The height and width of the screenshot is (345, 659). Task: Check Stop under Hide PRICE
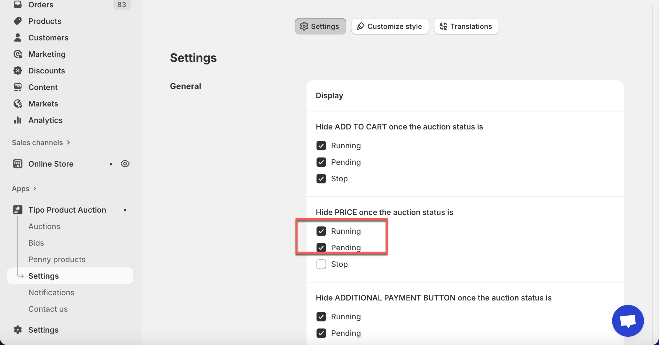click(321, 264)
